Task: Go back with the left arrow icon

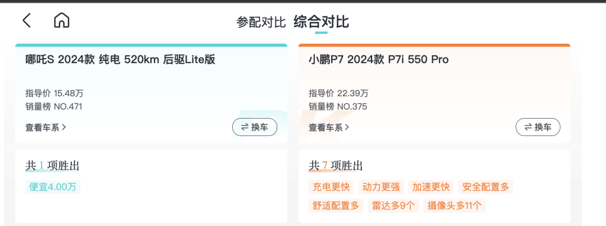Action: (x=26, y=20)
